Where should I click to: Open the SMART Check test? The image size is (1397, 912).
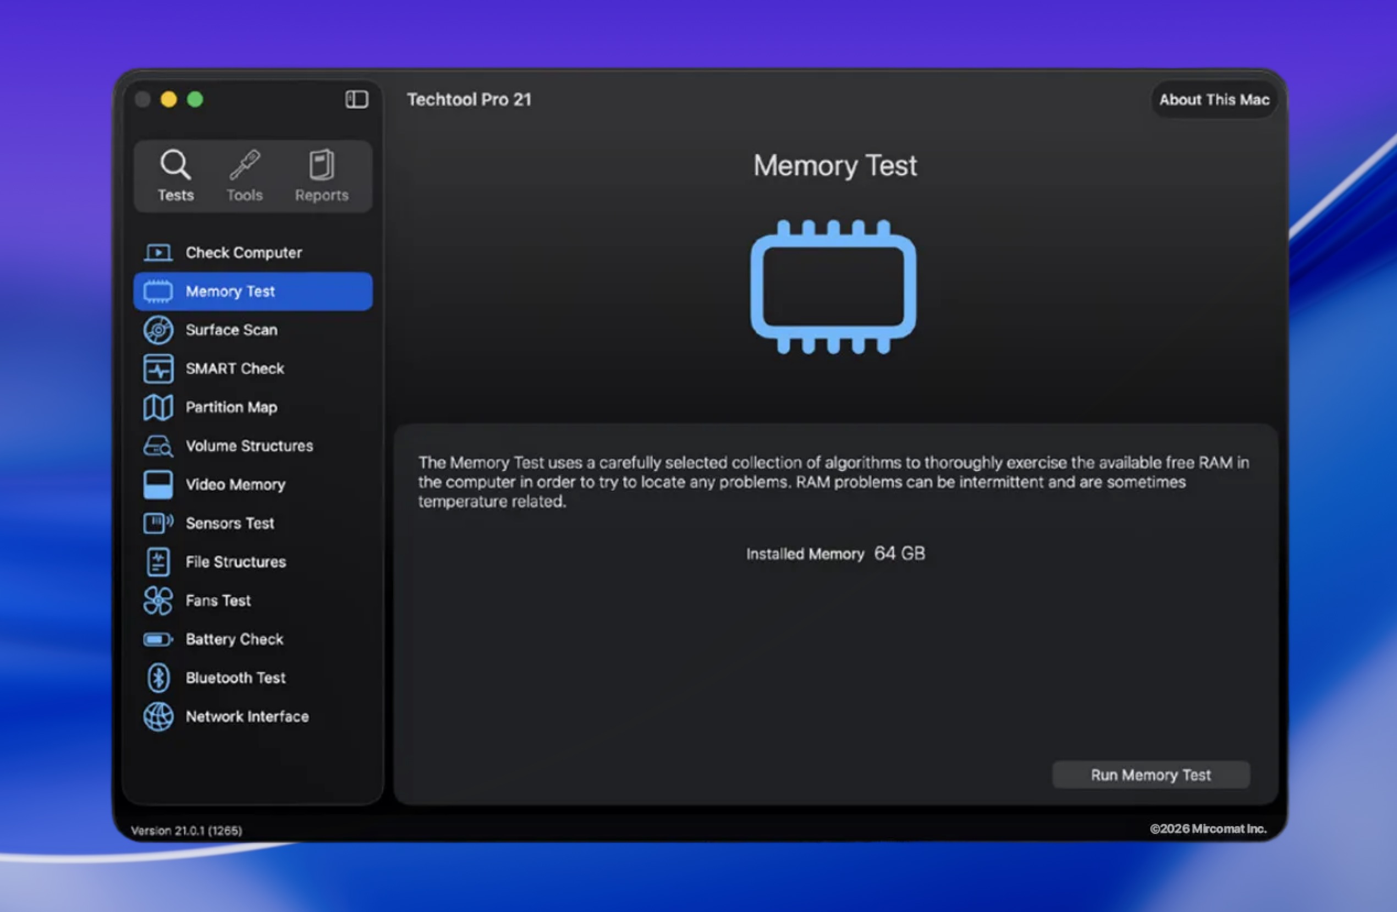point(252,369)
